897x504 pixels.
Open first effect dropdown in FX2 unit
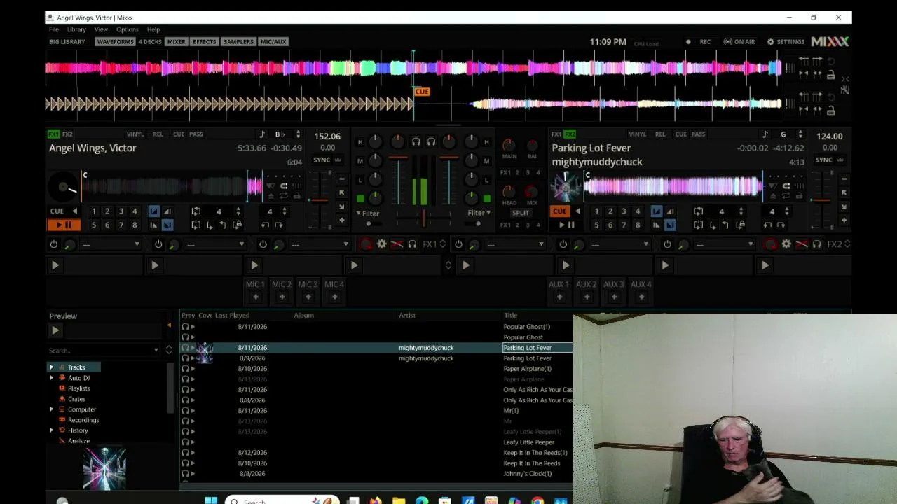click(516, 244)
